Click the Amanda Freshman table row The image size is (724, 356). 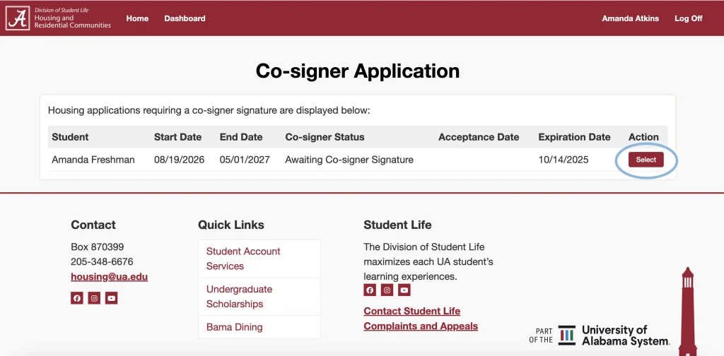click(93, 160)
